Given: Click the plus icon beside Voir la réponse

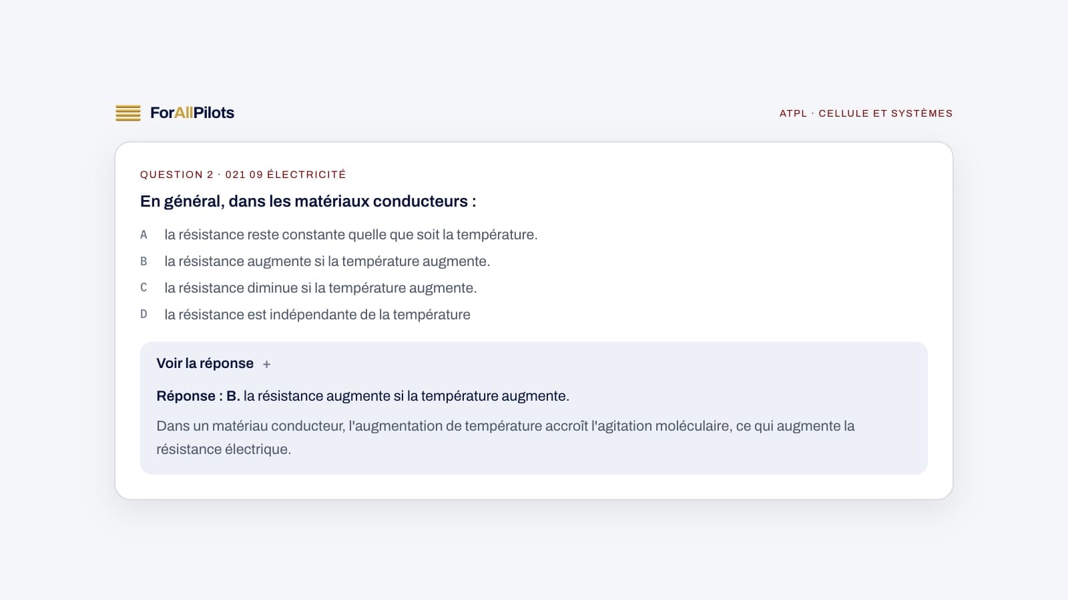Looking at the screenshot, I should point(266,364).
